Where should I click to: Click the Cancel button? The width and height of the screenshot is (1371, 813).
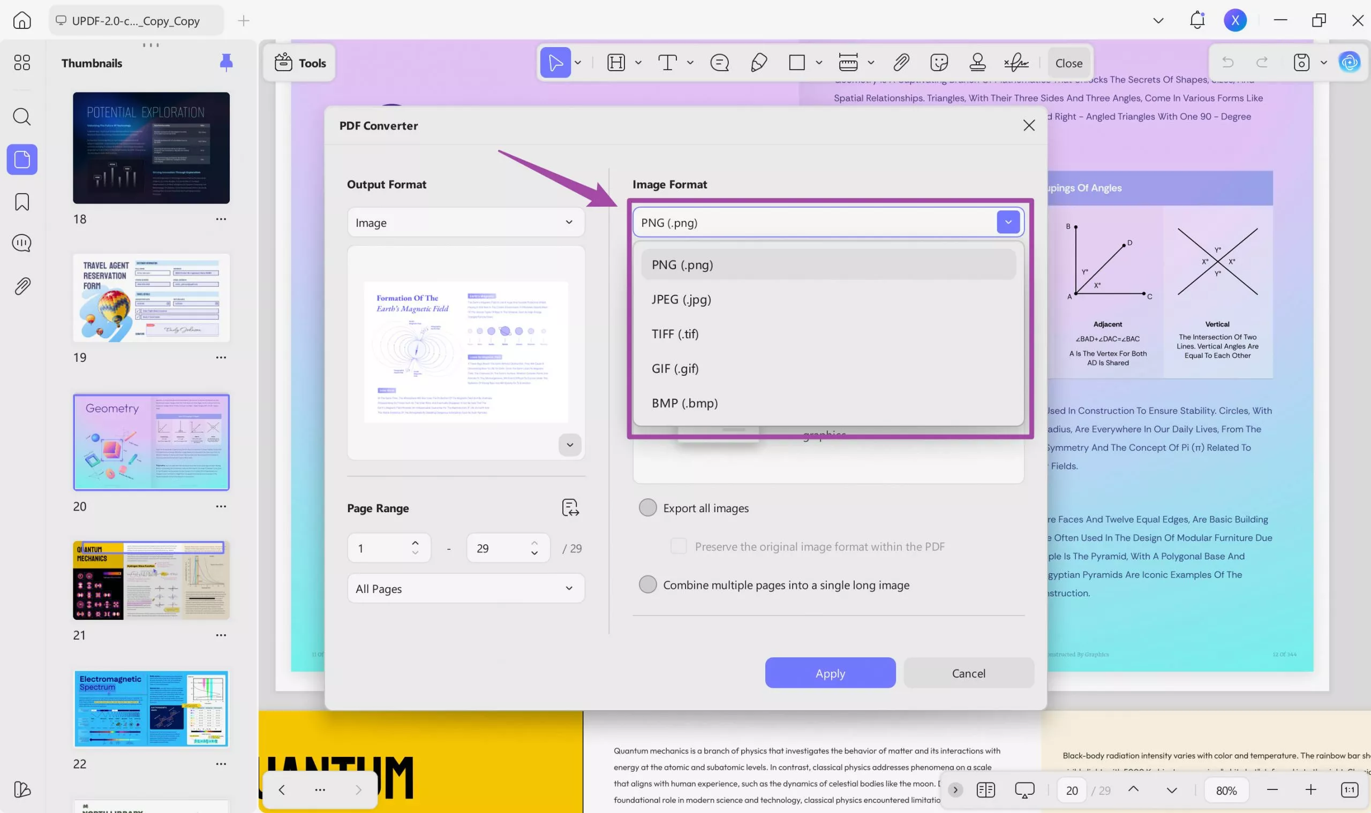968,673
